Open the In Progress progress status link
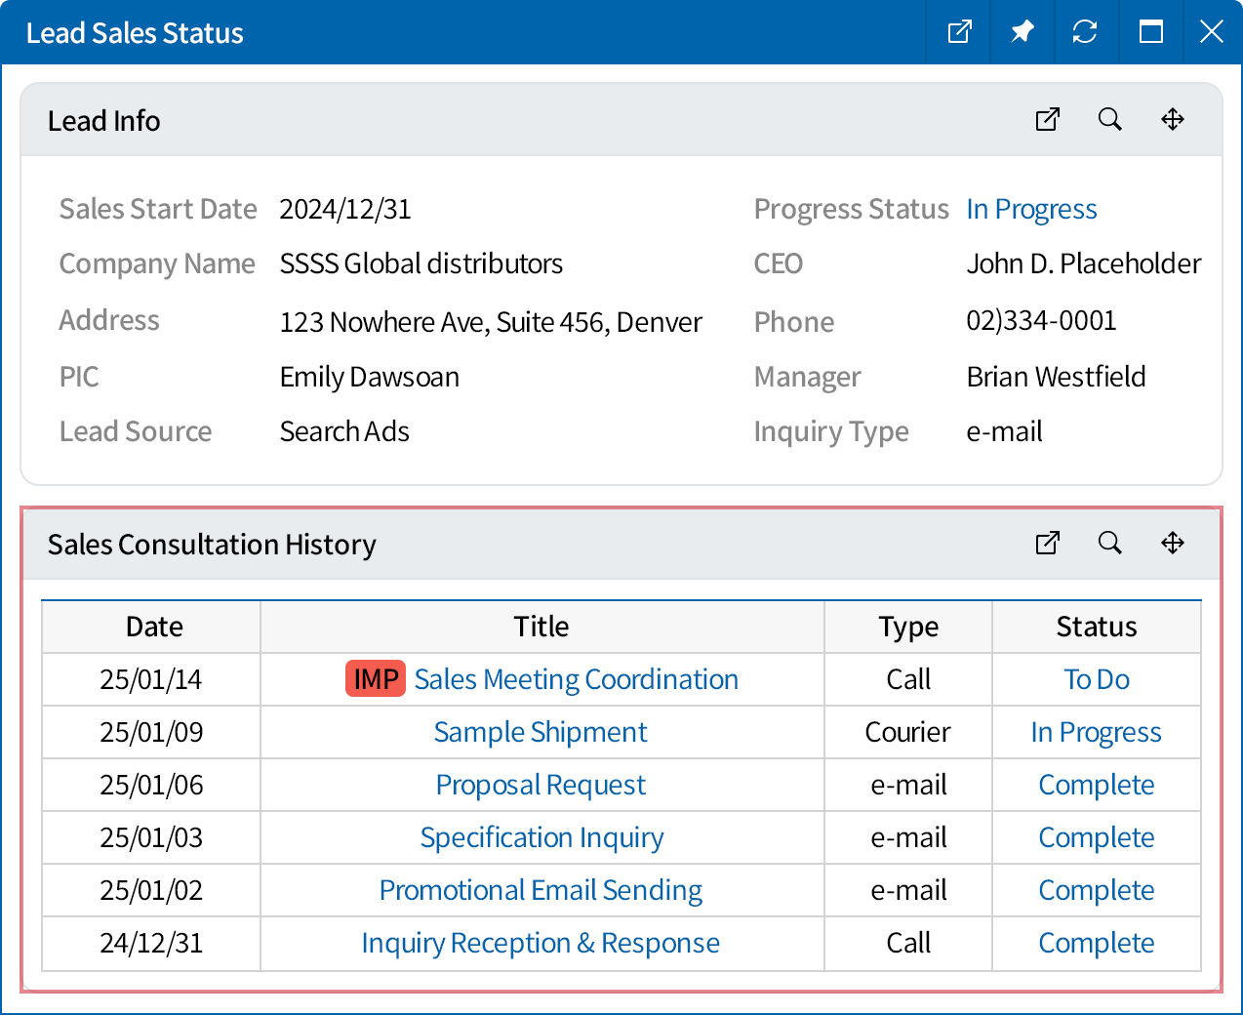 point(1031,209)
